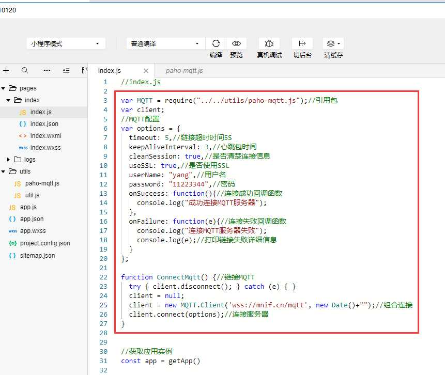Open app.json in file tree
The width and height of the screenshot is (445, 375).
32,219
